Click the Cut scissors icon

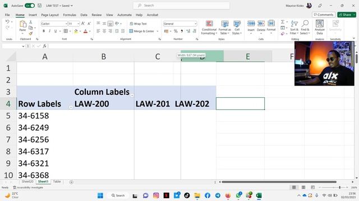(30, 22)
